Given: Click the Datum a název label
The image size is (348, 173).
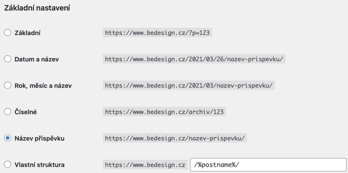Looking at the screenshot, I should [37, 59].
